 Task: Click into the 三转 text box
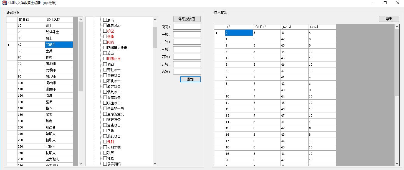click(x=187, y=49)
